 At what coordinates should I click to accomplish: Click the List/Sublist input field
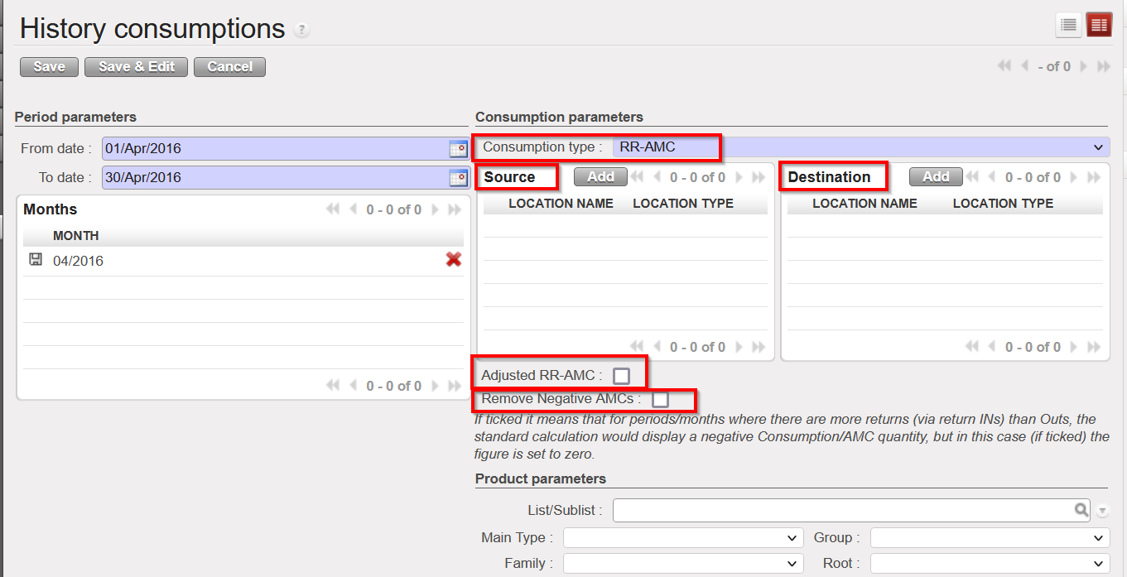840,510
